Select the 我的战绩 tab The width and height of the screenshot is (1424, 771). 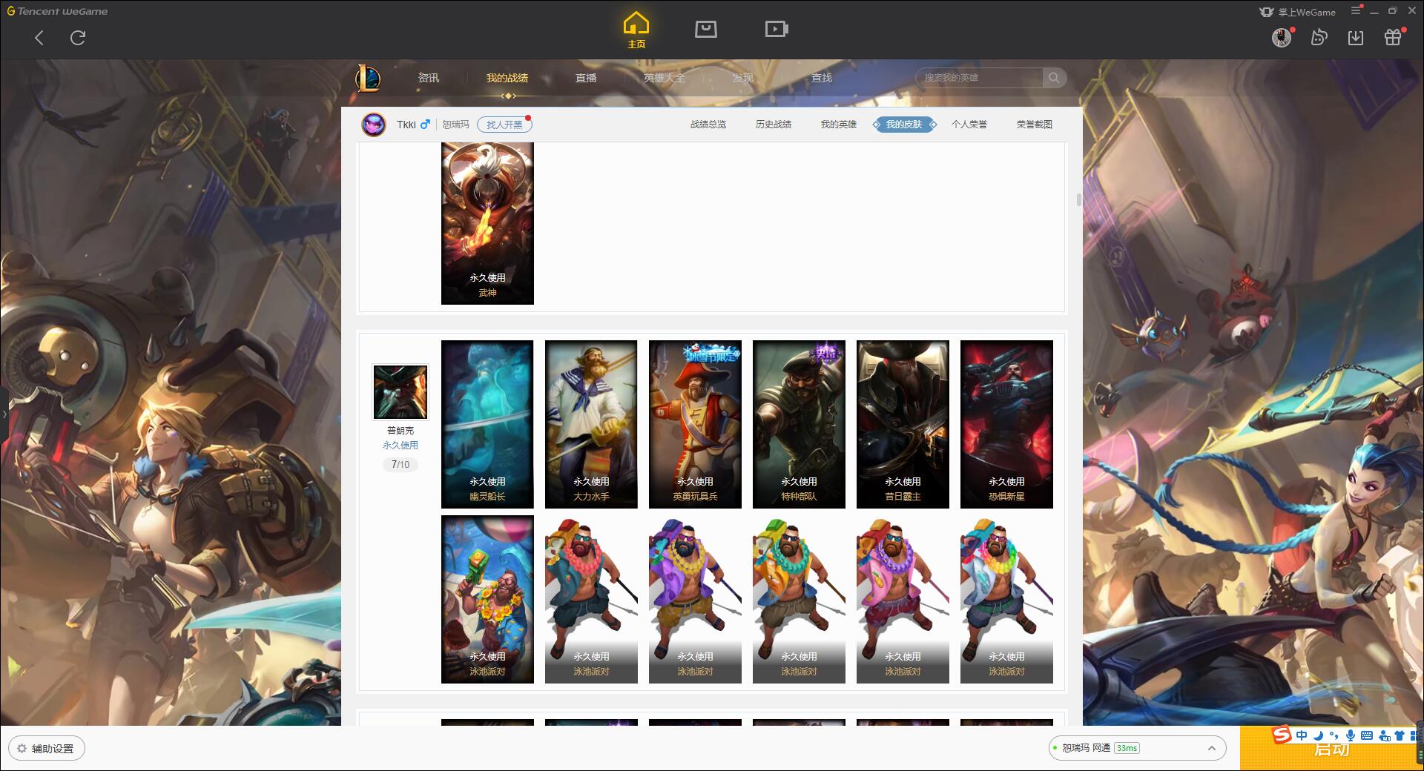coord(507,78)
